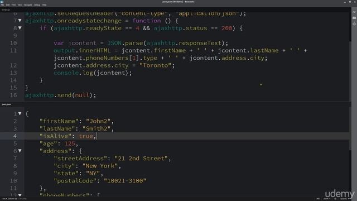Collapse the address object fold at JSON line 6
357x201 pixels.
(20, 151)
